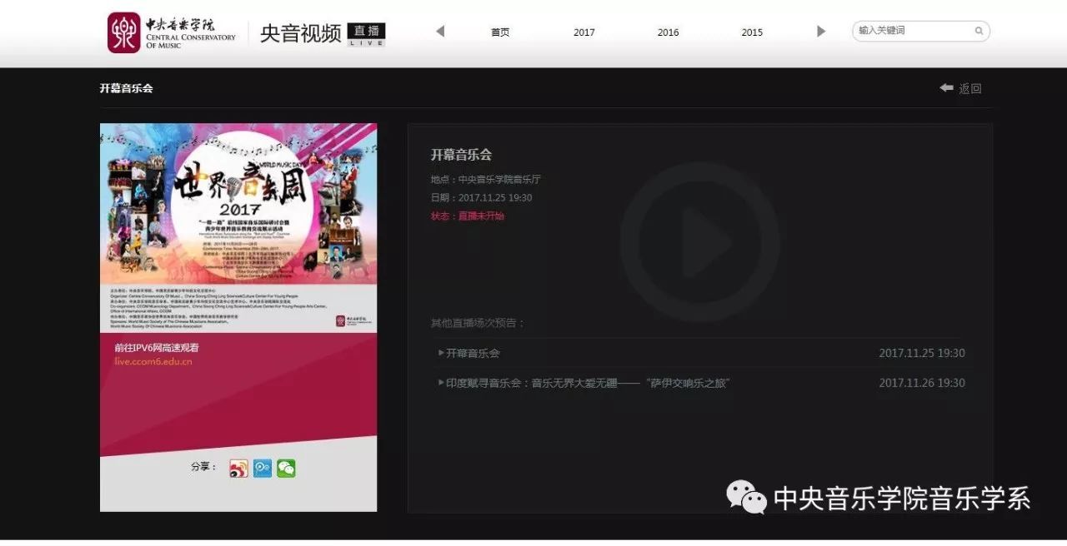
Task: Click the search magnifier icon
Action: [x=979, y=32]
